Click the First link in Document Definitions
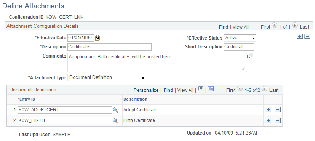Viewport: 315px width, 141px height. point(231,90)
